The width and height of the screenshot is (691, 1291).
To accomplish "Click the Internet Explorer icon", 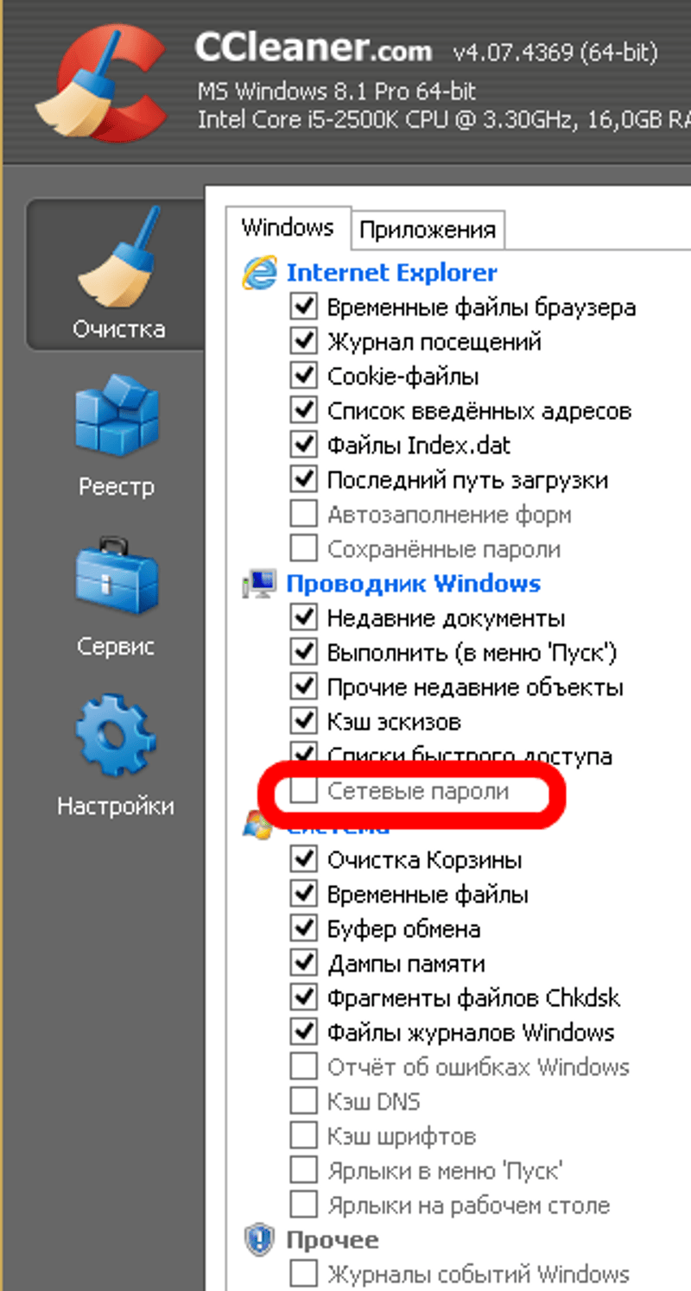I will pyautogui.click(x=260, y=273).
